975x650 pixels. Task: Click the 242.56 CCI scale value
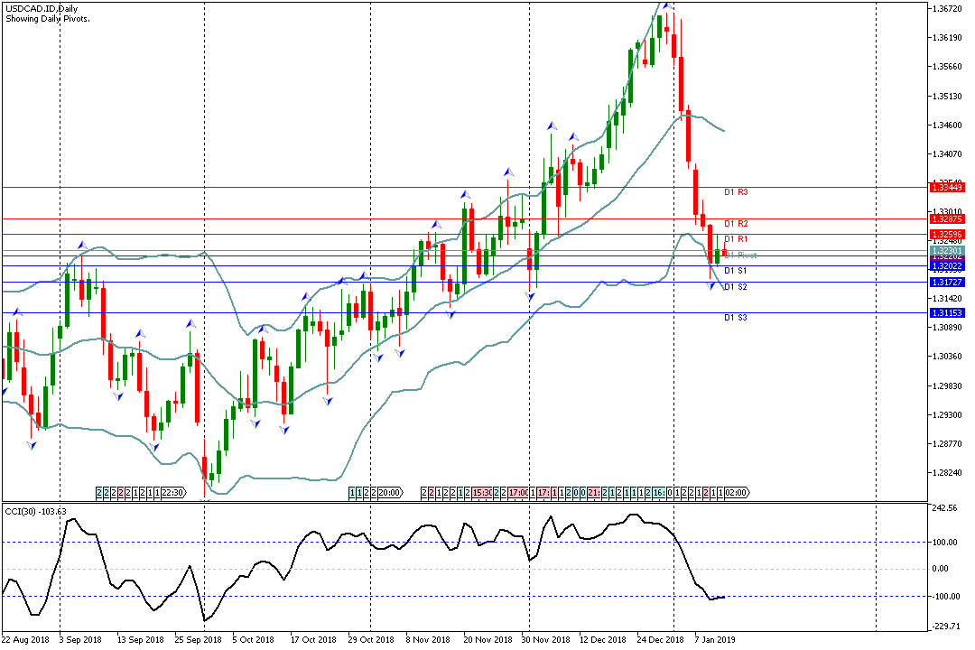945,508
